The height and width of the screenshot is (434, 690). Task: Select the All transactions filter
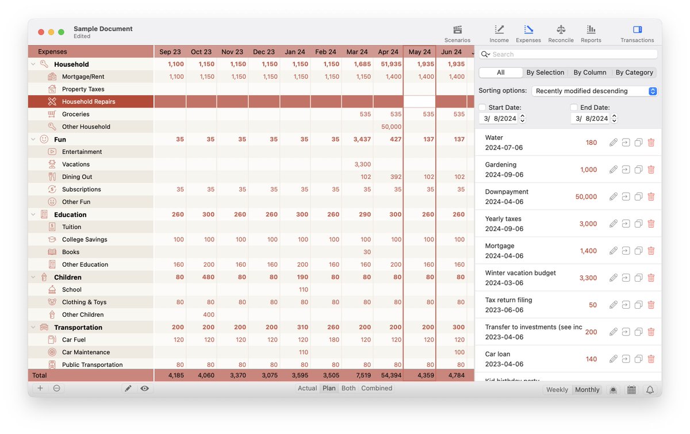(x=500, y=72)
